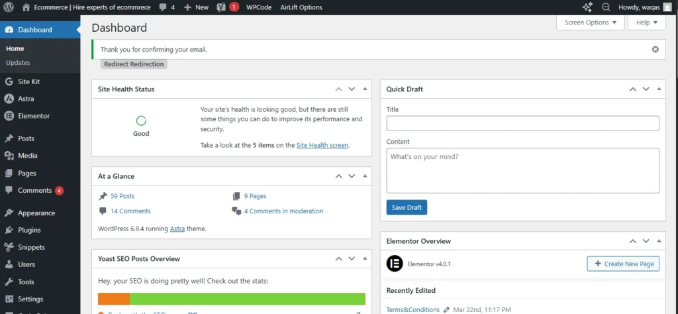Open Dashboard in the sidebar

pyautogui.click(x=40, y=30)
